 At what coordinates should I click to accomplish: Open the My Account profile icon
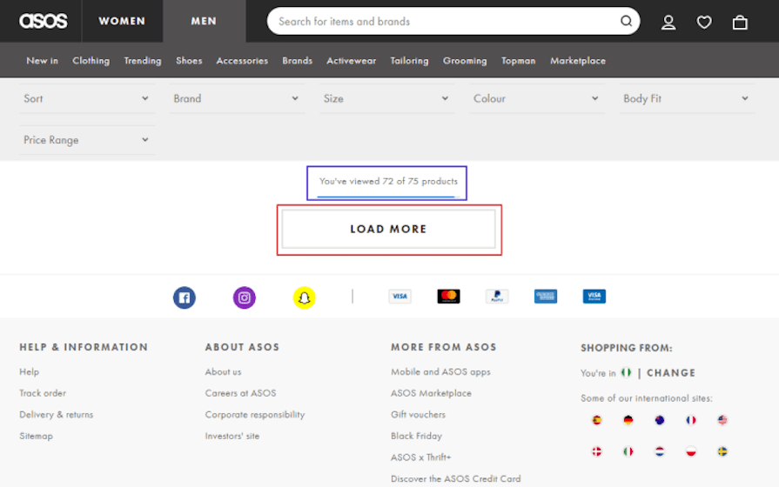coord(668,23)
